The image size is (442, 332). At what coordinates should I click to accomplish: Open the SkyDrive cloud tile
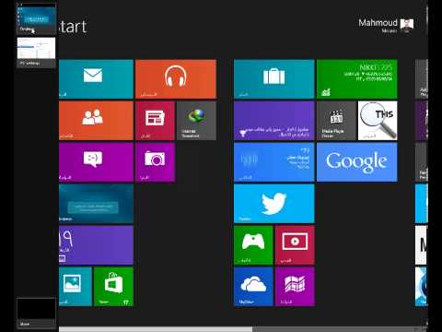(253, 287)
